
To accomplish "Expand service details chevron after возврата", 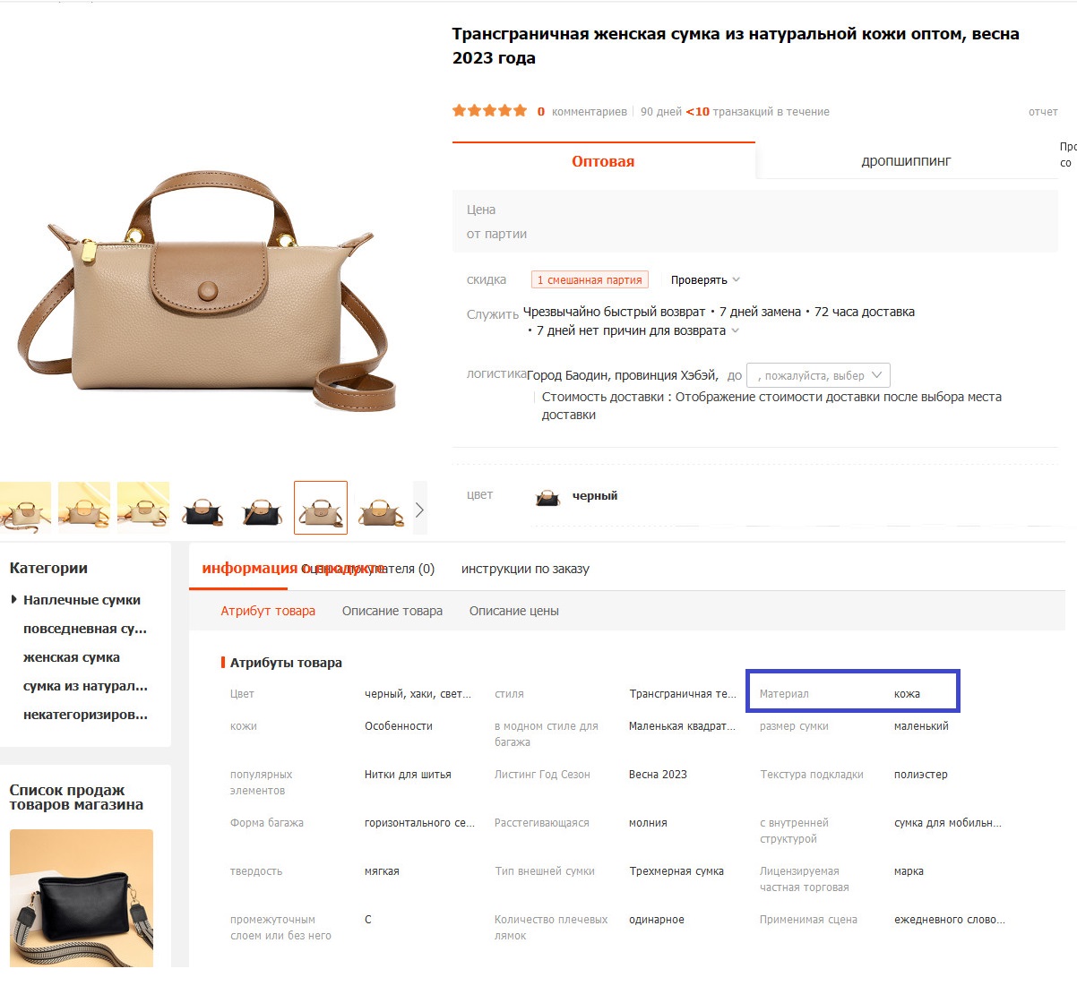I will click(x=736, y=330).
